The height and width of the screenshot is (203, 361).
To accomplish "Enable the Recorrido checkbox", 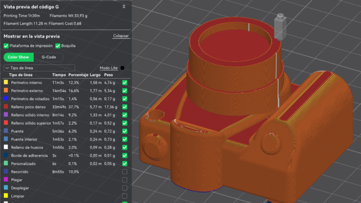I will click(x=125, y=172).
